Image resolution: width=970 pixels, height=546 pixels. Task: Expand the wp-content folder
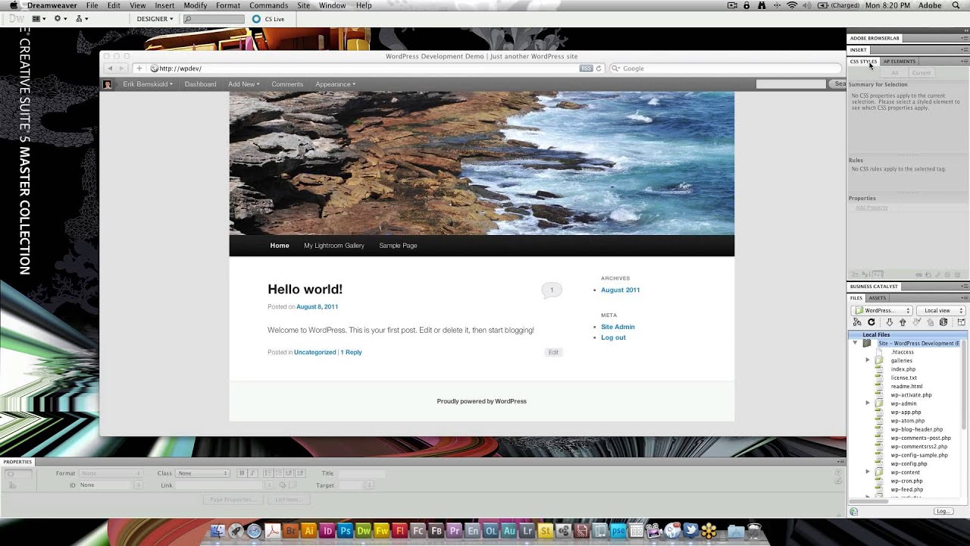[868, 472]
